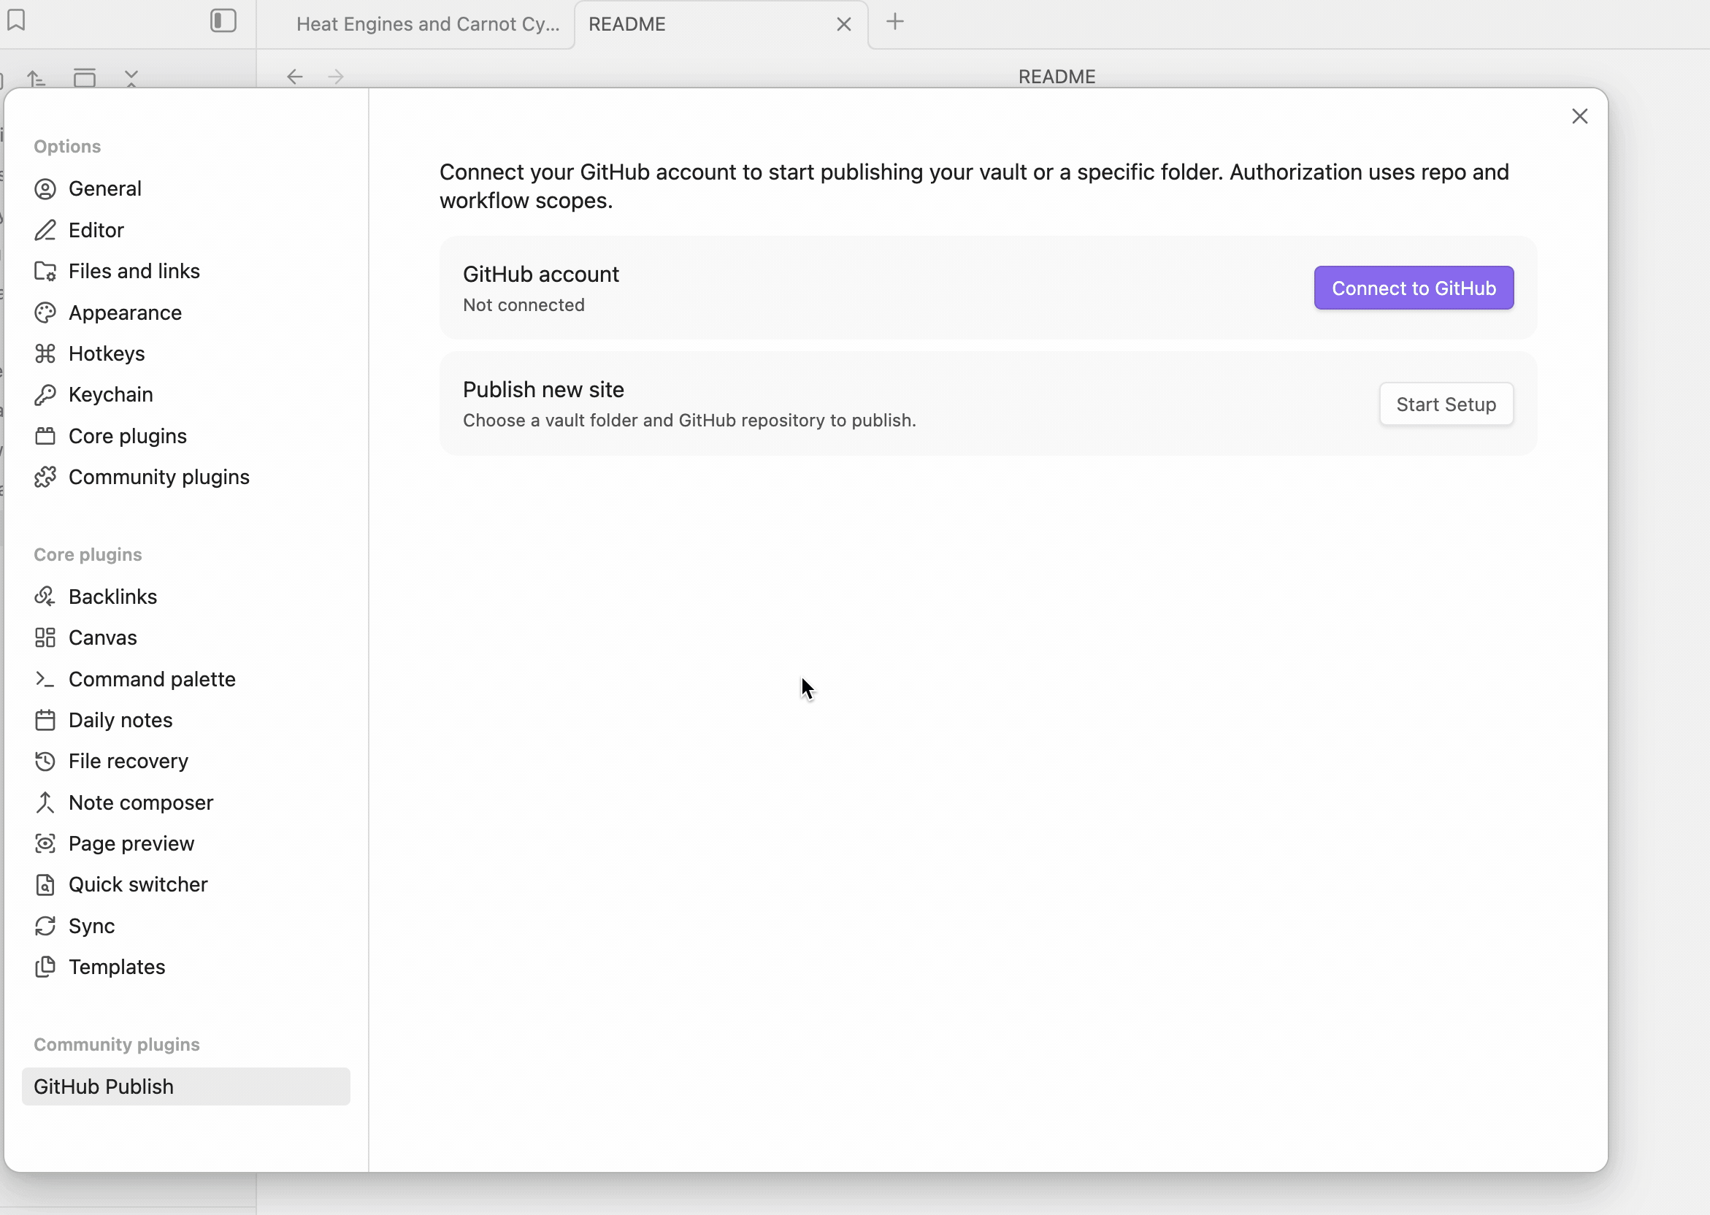Viewport: 1710px width, 1215px height.
Task: Click the 'Publish new site' heading
Action: click(543, 389)
